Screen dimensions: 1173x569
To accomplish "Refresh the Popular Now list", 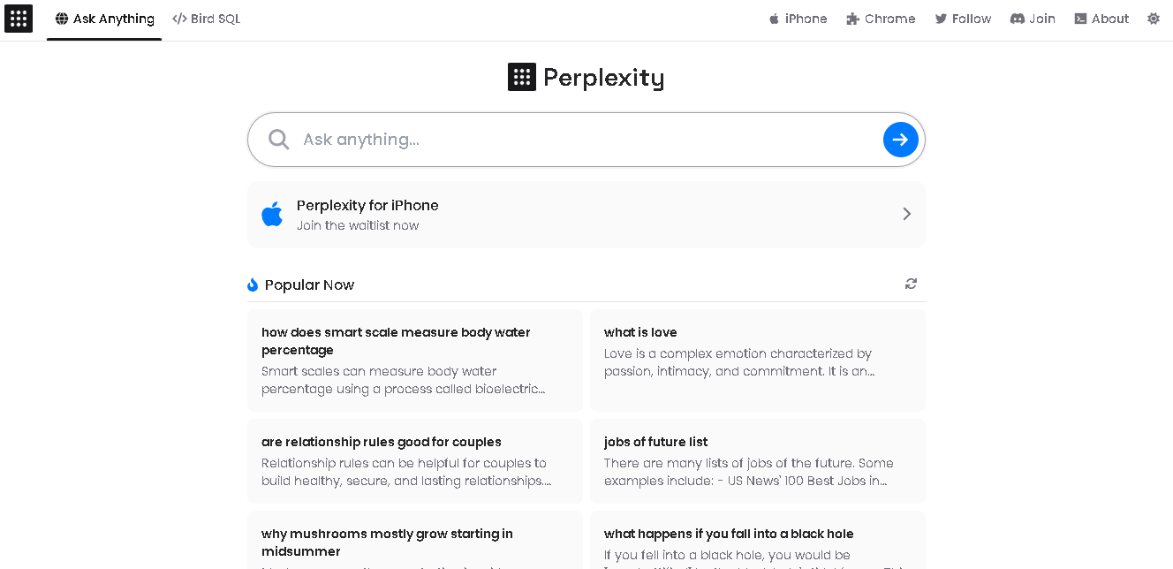I will coord(911,284).
